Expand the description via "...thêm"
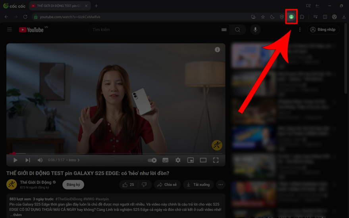Screen dimensions: 349x218 (x=17, y=214)
